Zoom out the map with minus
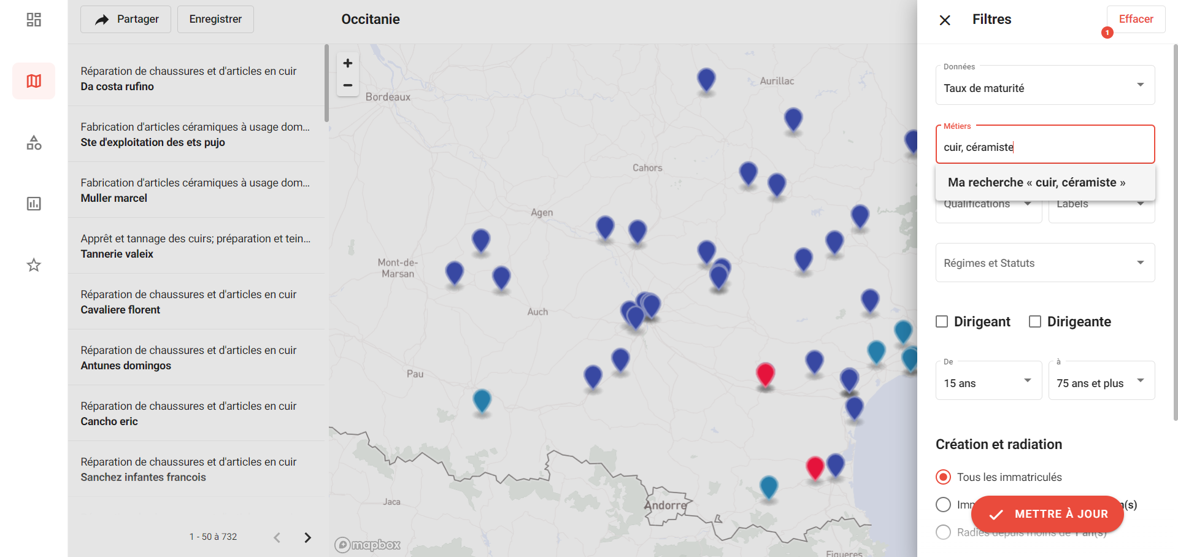Viewport: 1178px width, 557px height. pos(348,85)
